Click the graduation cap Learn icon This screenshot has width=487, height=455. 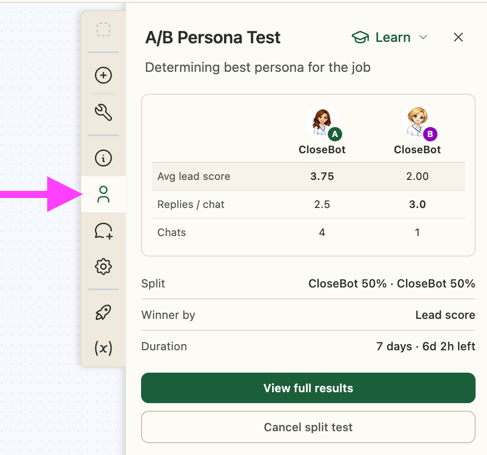pyautogui.click(x=360, y=37)
